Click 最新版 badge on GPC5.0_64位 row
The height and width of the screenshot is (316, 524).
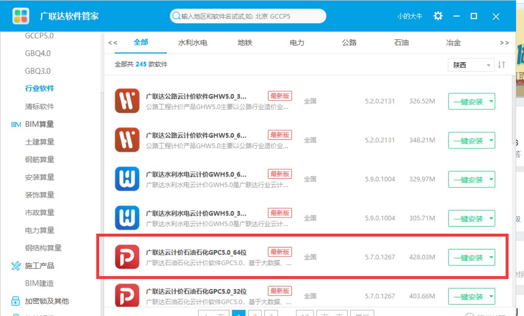click(x=280, y=252)
